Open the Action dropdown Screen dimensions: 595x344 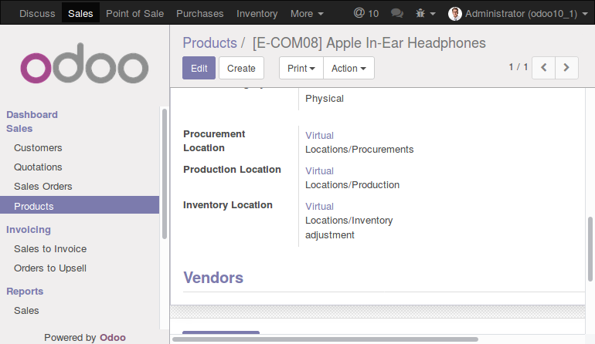pos(348,68)
